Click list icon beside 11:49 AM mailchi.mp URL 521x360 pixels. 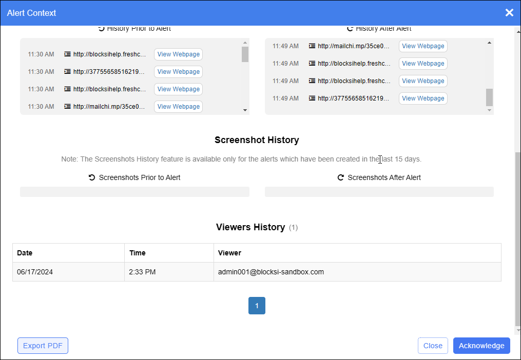(x=312, y=46)
